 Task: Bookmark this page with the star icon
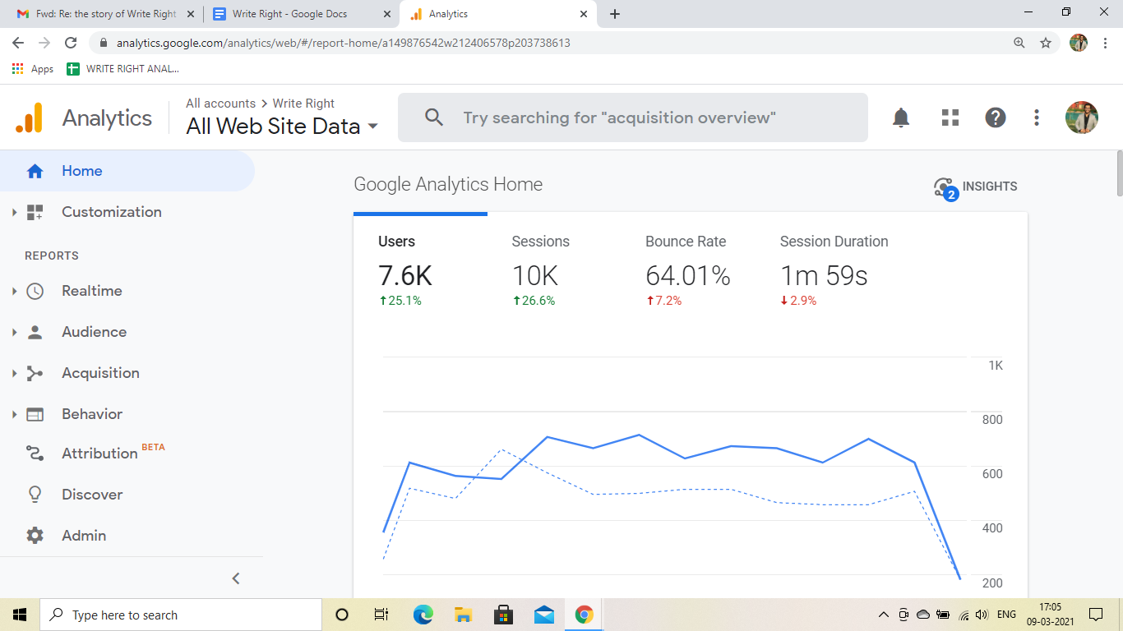tap(1046, 43)
